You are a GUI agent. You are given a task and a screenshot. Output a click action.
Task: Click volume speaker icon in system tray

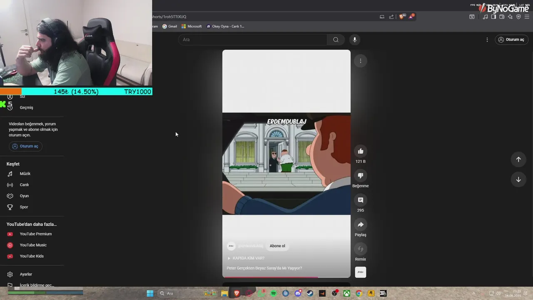498,293
